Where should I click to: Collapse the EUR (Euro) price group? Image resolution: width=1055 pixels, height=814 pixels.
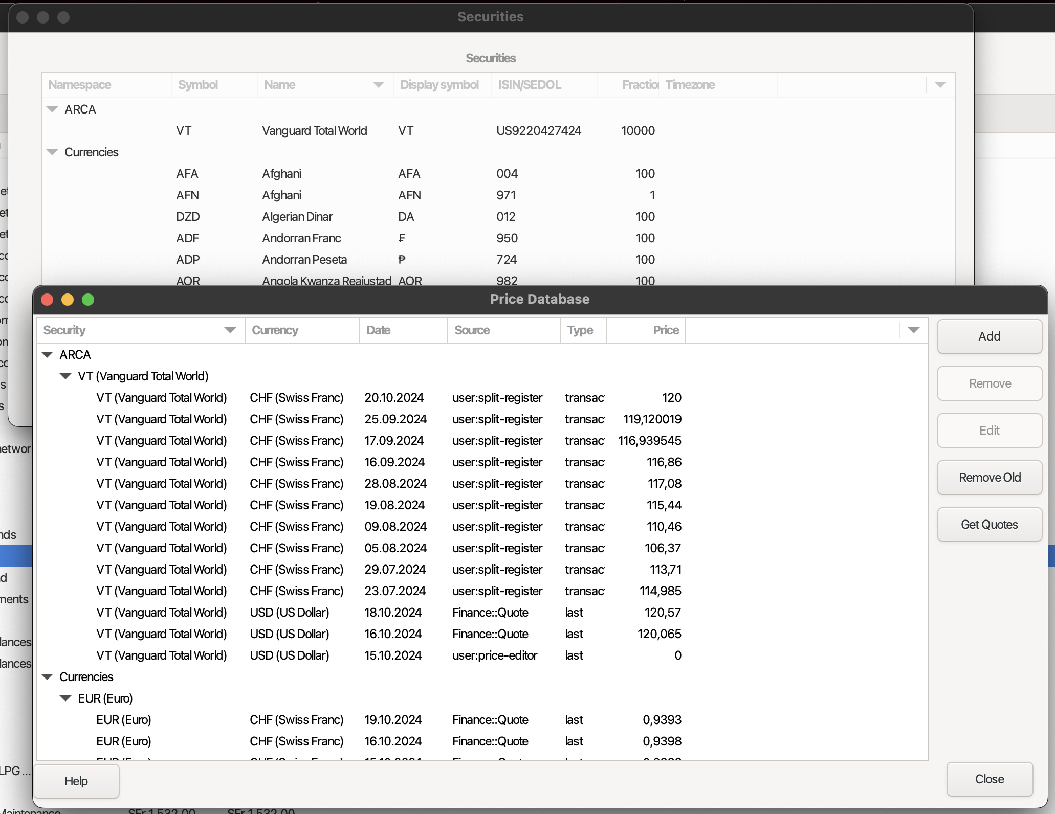[x=65, y=698]
